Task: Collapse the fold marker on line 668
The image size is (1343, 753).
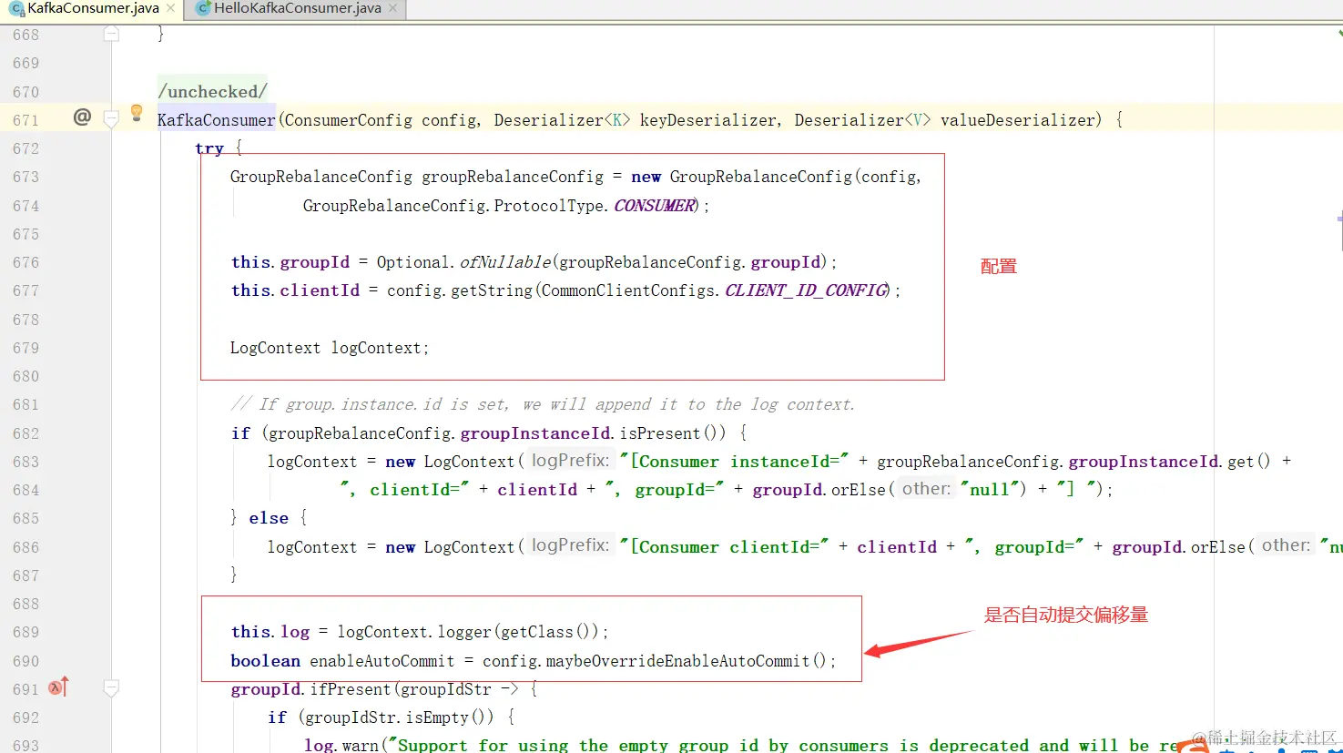Action: 111,35
